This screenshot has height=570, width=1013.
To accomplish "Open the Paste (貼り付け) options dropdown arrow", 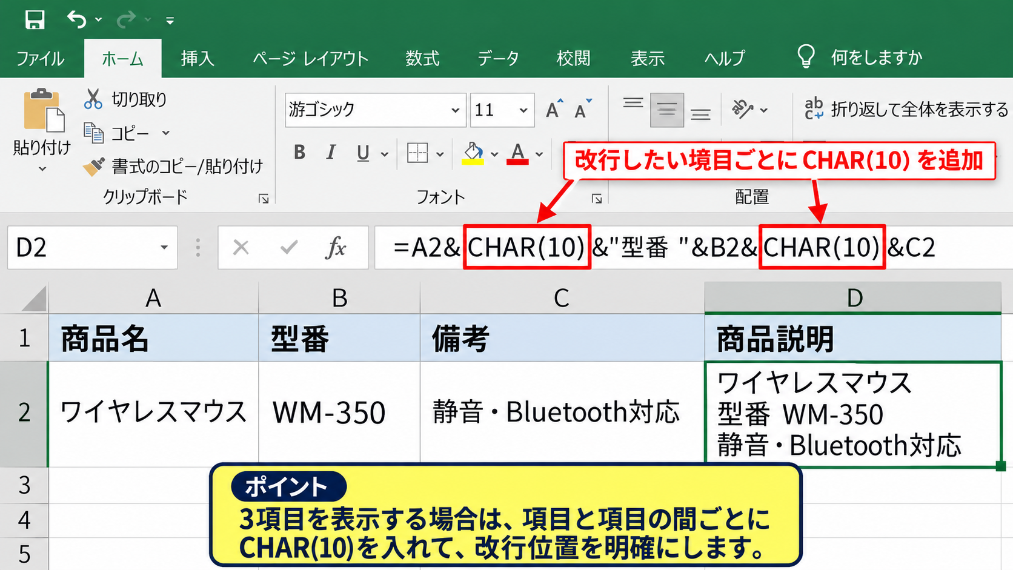I will (42, 169).
